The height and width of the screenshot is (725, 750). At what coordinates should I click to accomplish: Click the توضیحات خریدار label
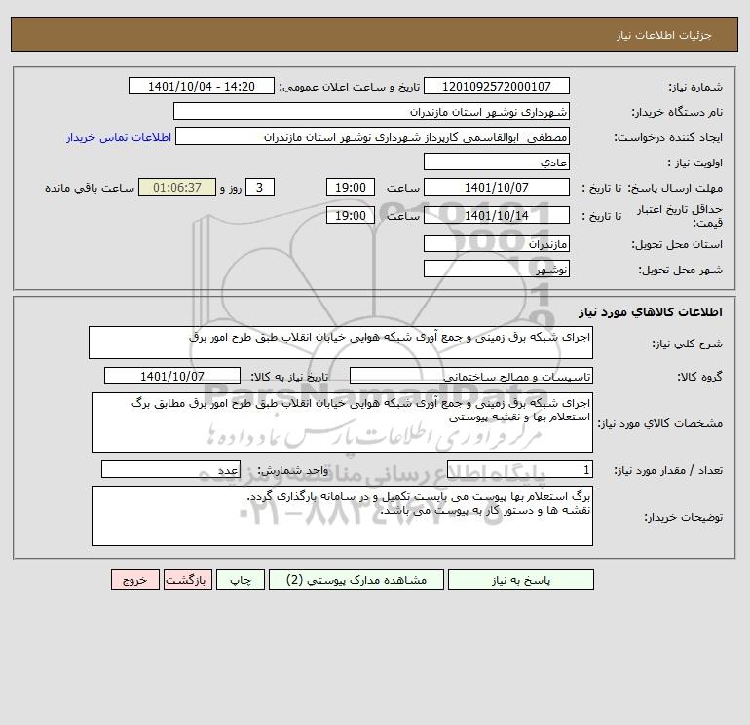(683, 517)
